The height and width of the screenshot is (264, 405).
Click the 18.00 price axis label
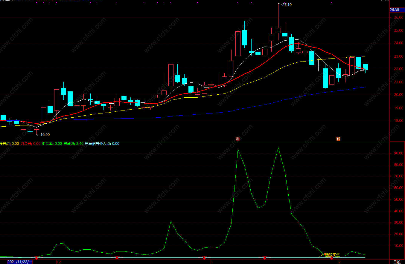point(398,121)
